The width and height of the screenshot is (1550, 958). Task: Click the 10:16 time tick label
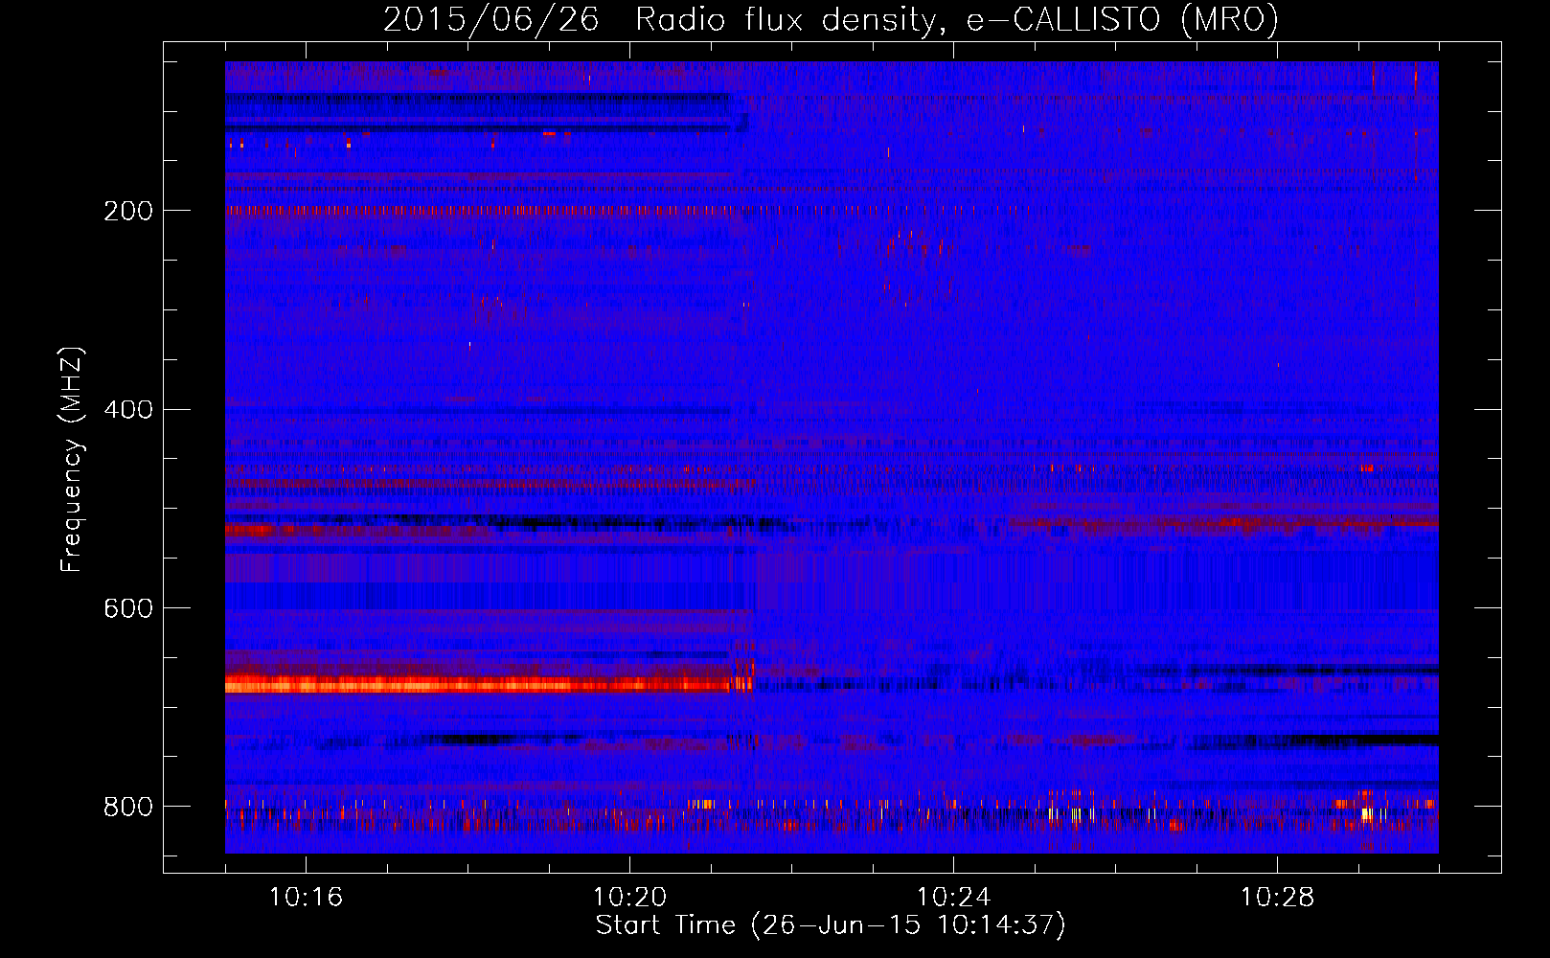306,897
